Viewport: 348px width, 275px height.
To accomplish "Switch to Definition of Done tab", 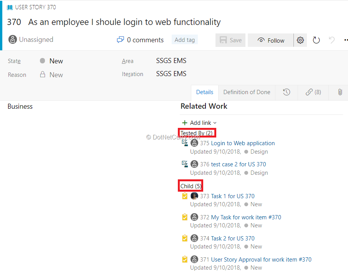I will [x=247, y=92].
